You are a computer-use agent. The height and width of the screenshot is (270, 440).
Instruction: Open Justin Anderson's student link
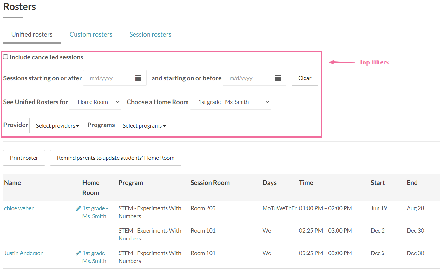(24, 253)
